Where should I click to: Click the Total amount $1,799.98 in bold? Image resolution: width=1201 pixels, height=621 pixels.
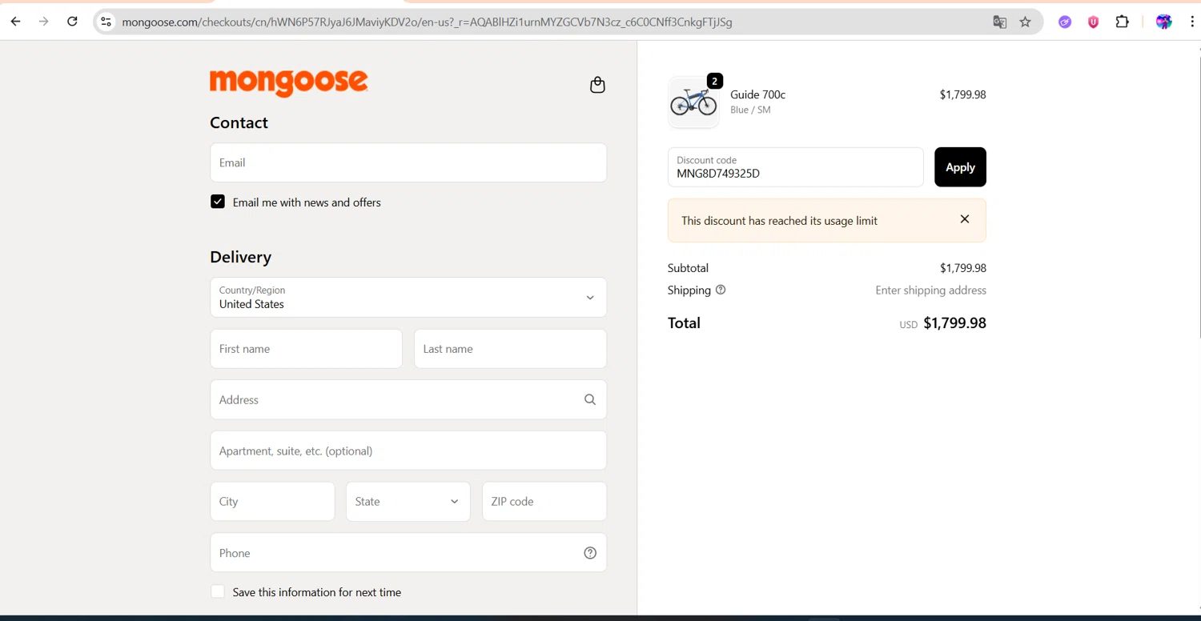(x=954, y=323)
